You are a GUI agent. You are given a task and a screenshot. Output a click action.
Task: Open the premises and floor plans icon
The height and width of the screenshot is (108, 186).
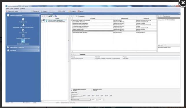coord(23,36)
